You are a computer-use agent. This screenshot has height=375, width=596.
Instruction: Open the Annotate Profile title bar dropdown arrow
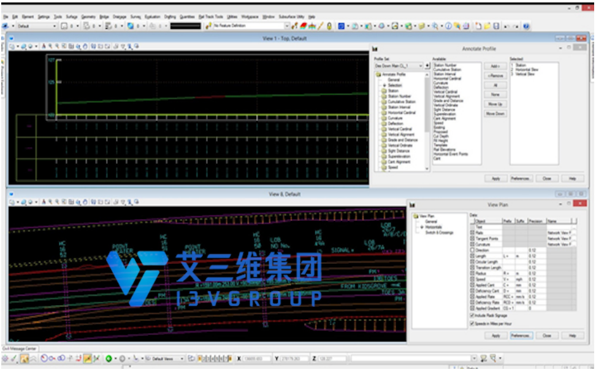coord(560,48)
